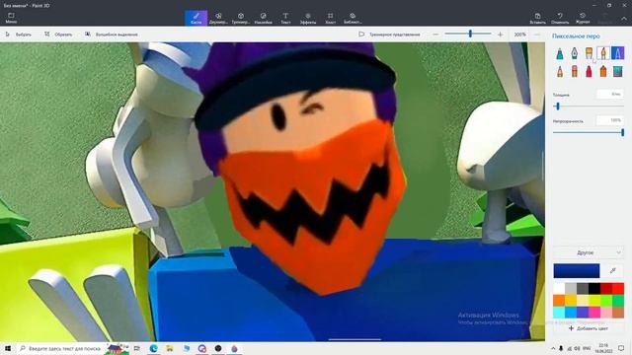Adjust the zoom slider
Viewport: 632px width, 355px height.
coord(470,35)
